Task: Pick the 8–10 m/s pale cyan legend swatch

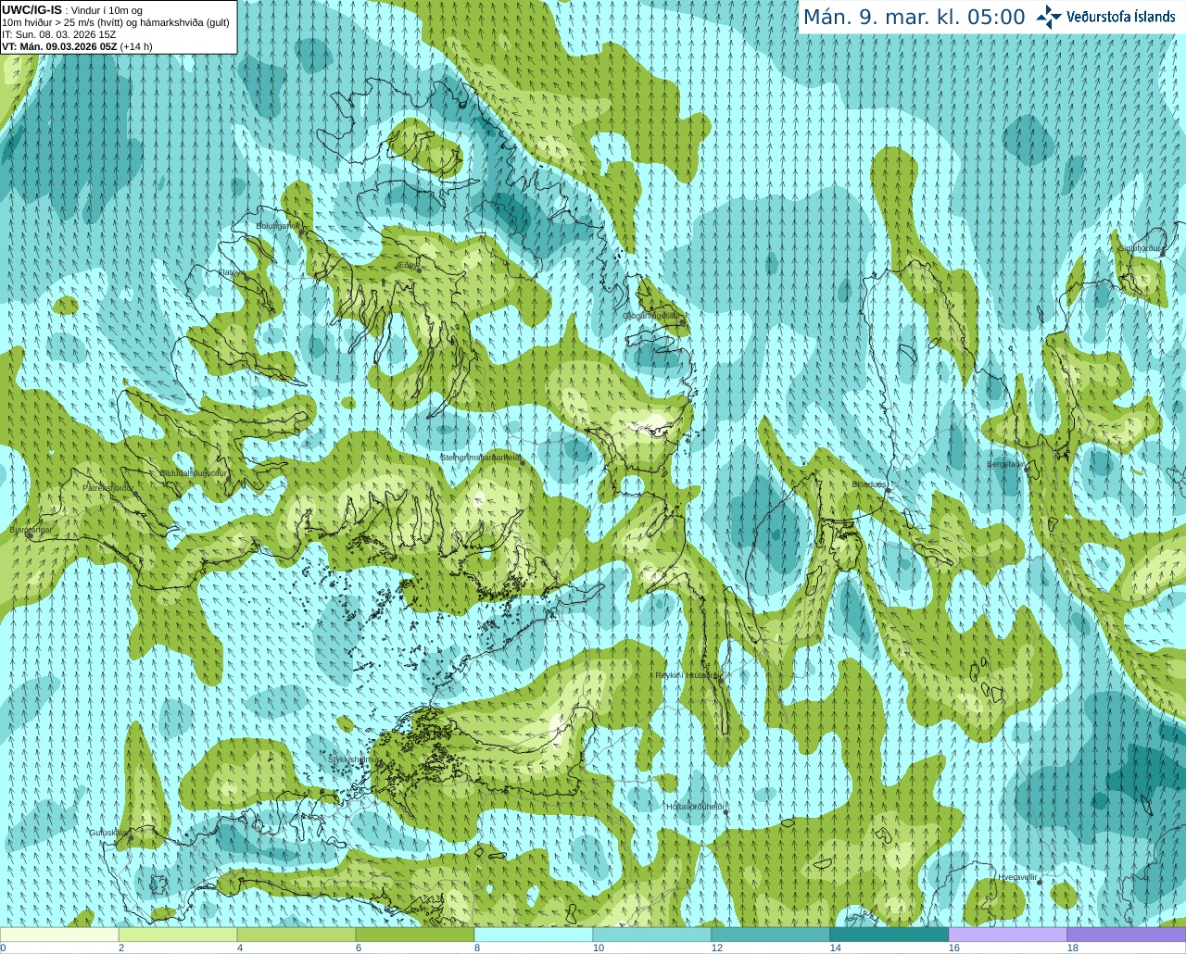Action: [x=534, y=935]
